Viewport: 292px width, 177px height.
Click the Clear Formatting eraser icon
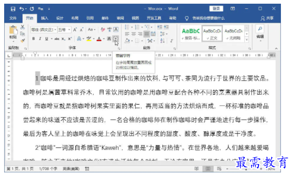click(103, 29)
